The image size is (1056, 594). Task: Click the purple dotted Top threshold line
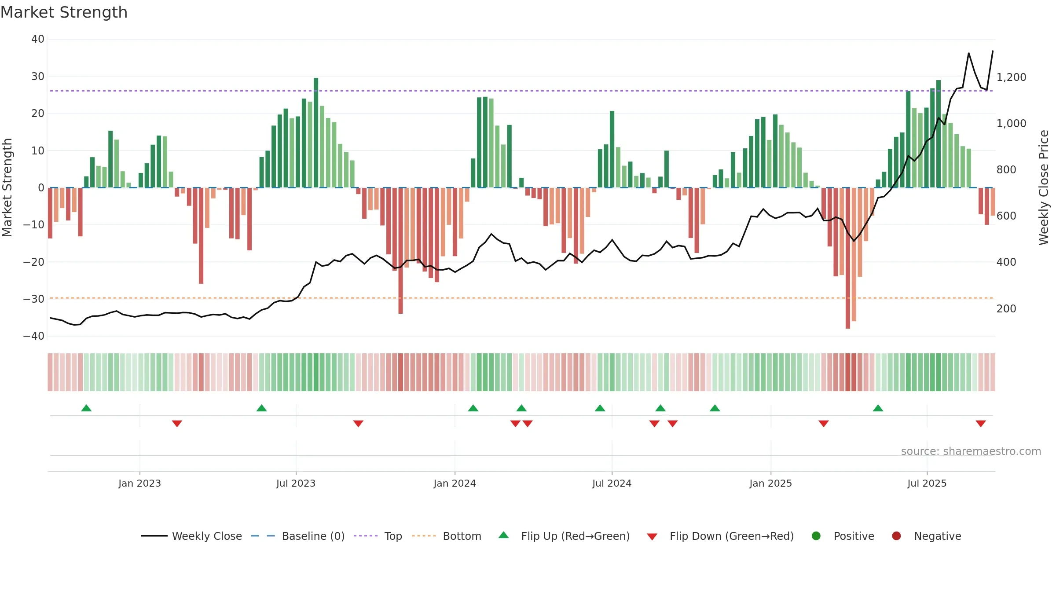[521, 91]
